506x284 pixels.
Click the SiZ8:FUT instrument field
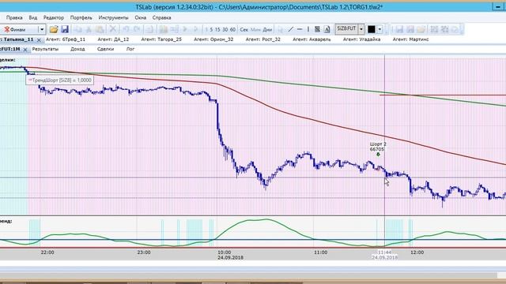[346, 29]
